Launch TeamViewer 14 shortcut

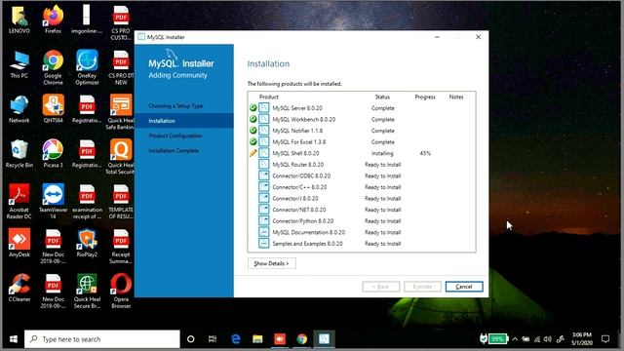[x=53, y=202]
